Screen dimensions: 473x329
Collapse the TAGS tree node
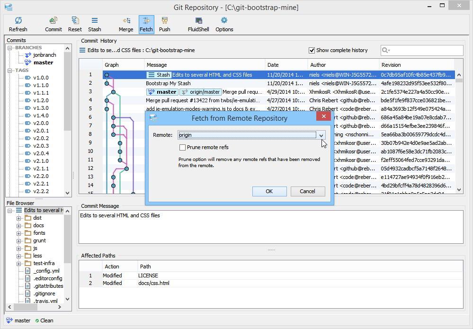click(x=9, y=70)
